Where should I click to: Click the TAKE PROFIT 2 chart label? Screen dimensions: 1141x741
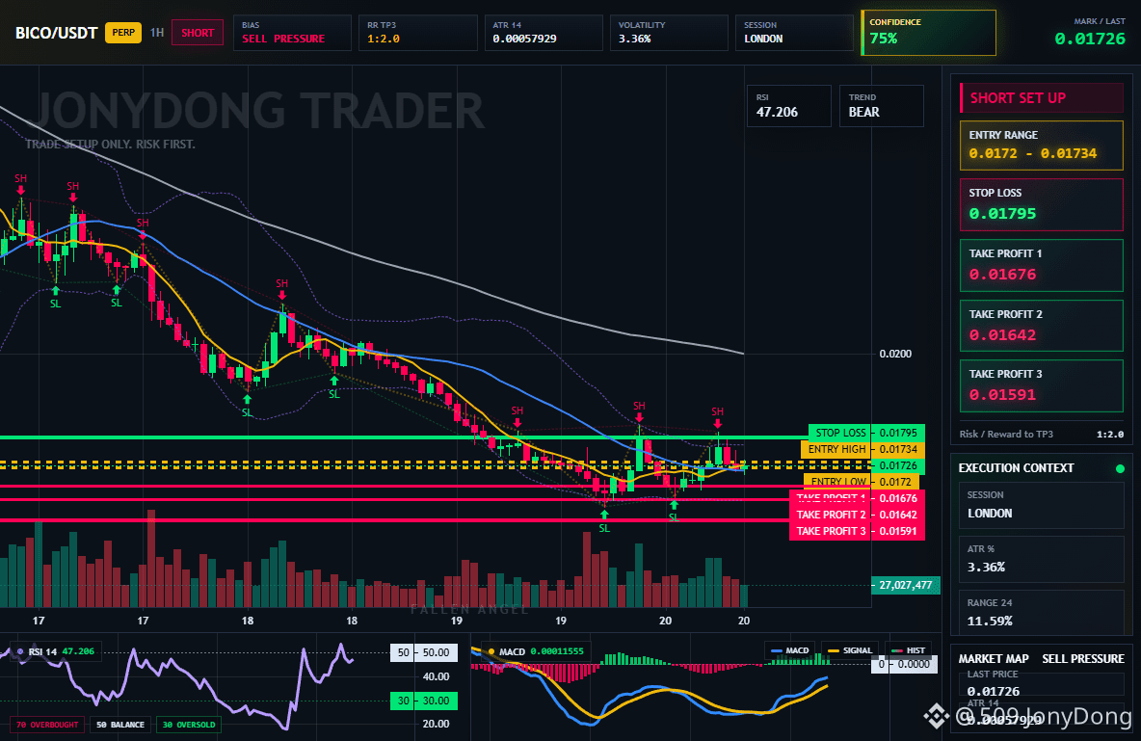(831, 515)
